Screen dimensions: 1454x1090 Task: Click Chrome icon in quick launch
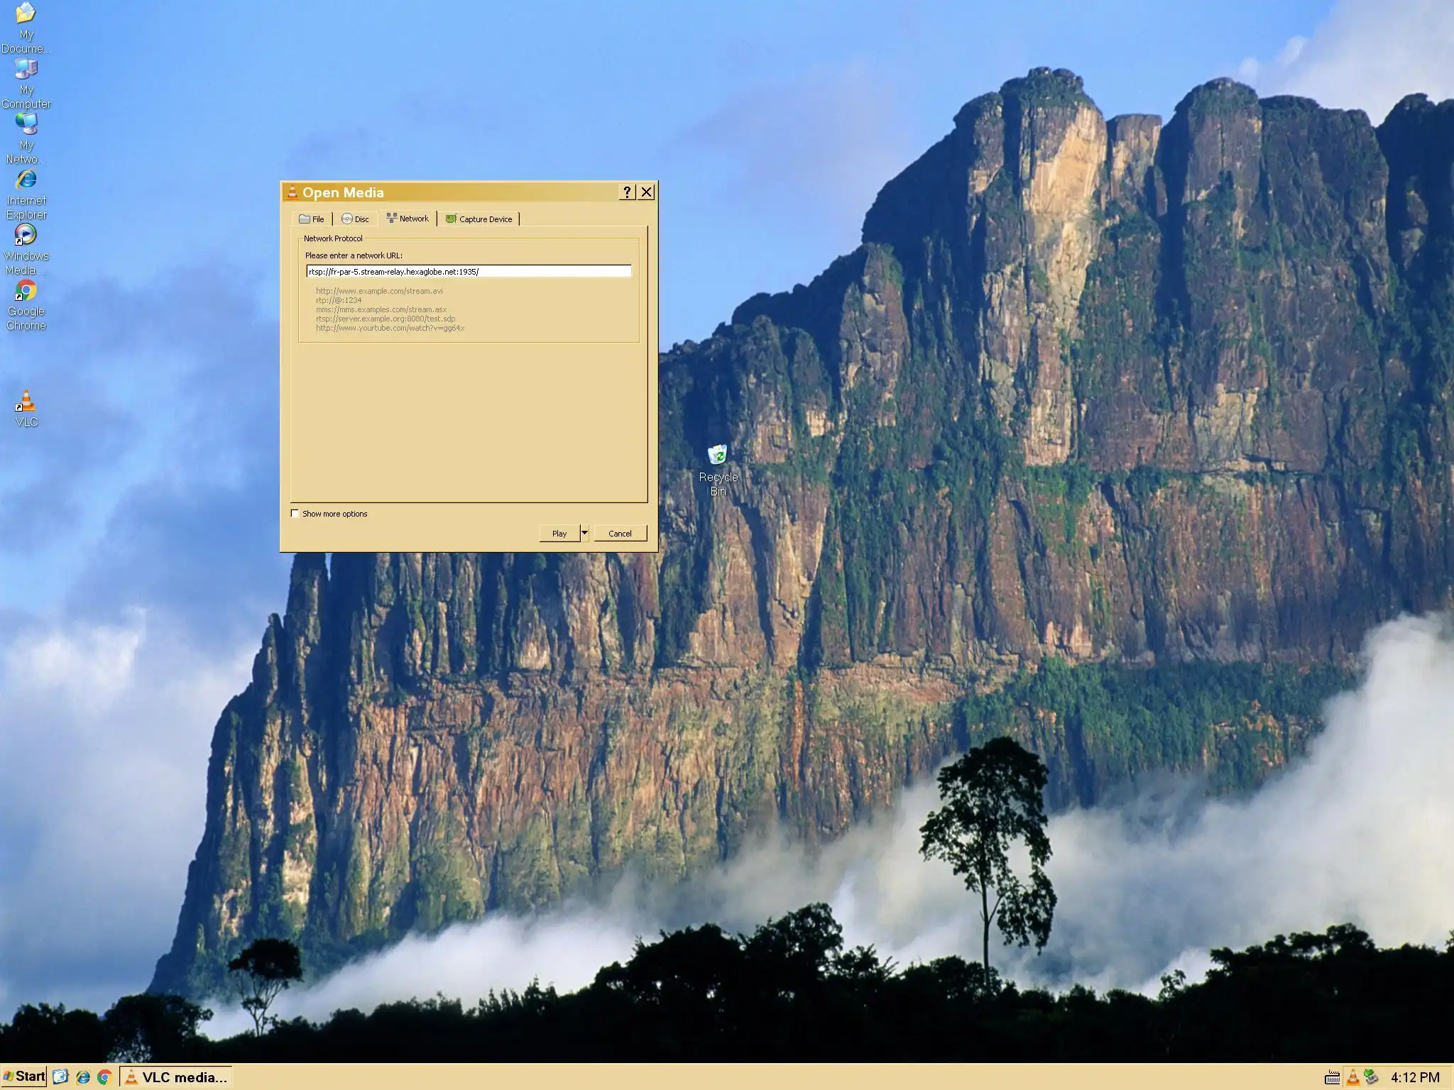(x=104, y=1077)
